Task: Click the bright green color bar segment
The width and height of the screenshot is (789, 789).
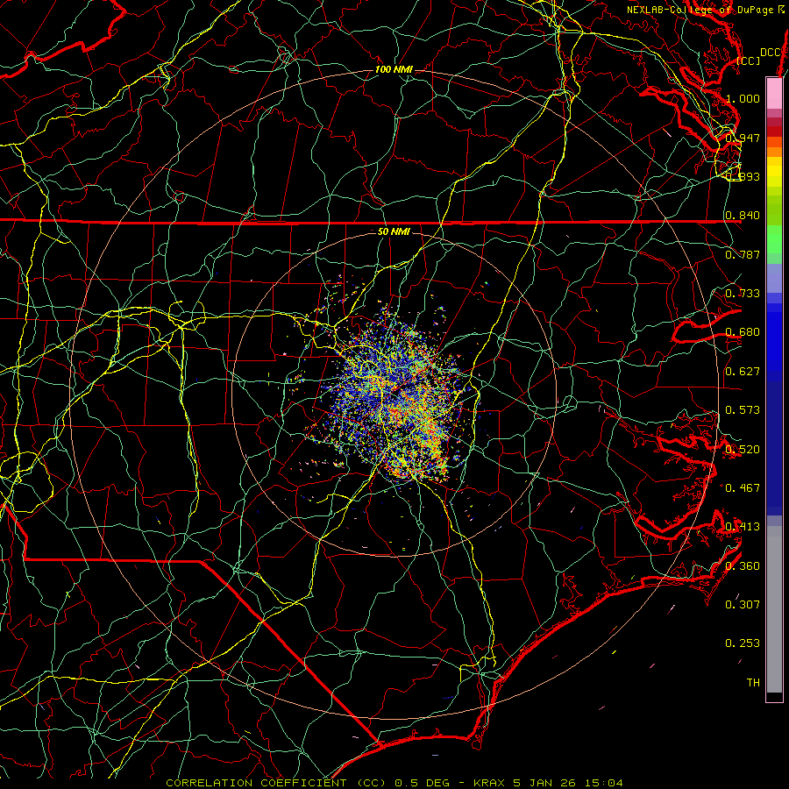Action: [x=774, y=239]
